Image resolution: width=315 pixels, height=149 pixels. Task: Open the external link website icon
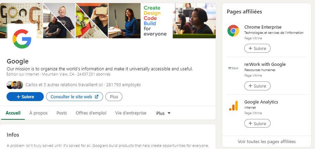(96, 97)
